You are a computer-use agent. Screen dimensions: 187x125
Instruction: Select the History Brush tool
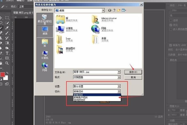pos(7,38)
